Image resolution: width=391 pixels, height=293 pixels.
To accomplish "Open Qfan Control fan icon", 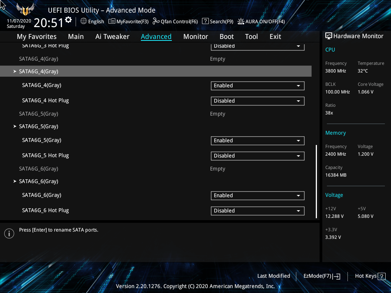I will 156,21.
